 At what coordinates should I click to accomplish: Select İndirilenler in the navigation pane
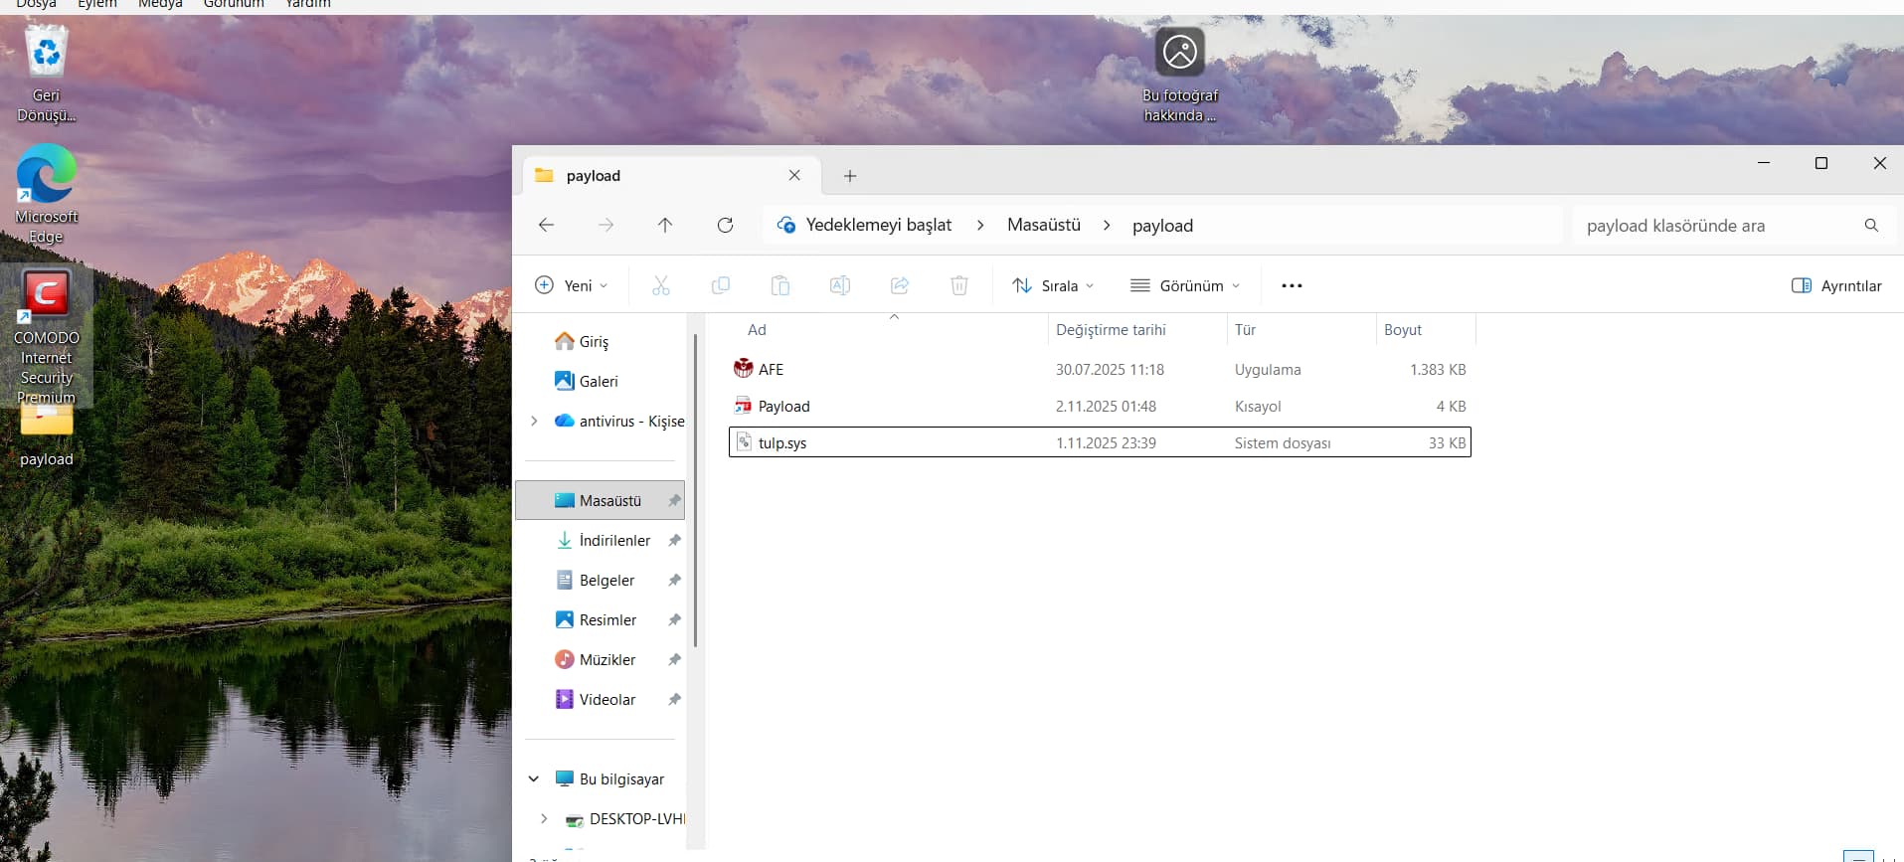tap(613, 540)
